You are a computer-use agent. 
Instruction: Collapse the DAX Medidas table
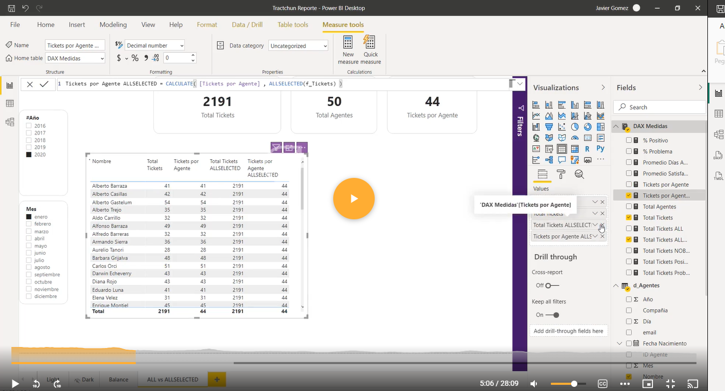click(616, 126)
